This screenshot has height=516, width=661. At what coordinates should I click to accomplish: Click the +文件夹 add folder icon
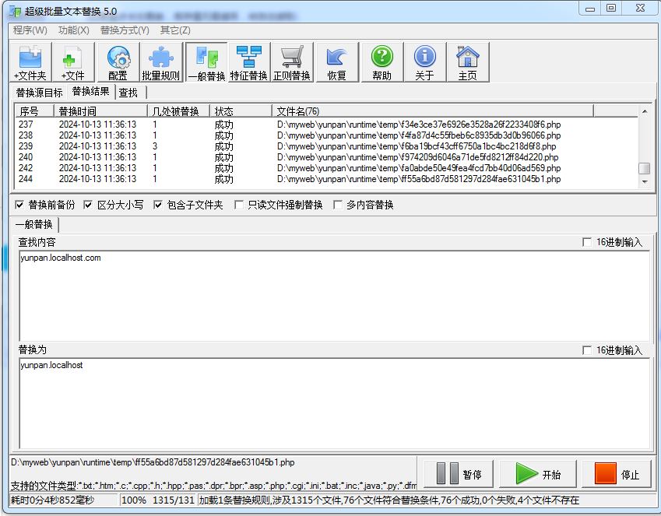pyautogui.click(x=30, y=62)
